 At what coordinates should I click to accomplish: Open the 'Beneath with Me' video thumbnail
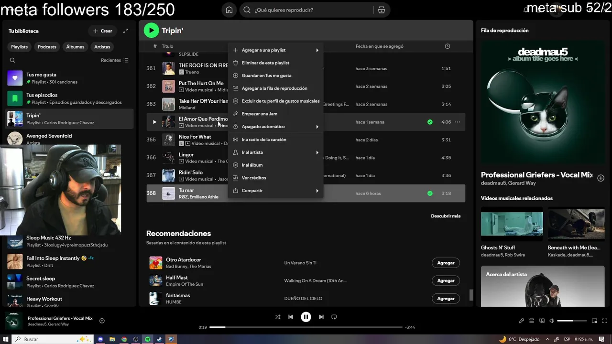(x=576, y=224)
